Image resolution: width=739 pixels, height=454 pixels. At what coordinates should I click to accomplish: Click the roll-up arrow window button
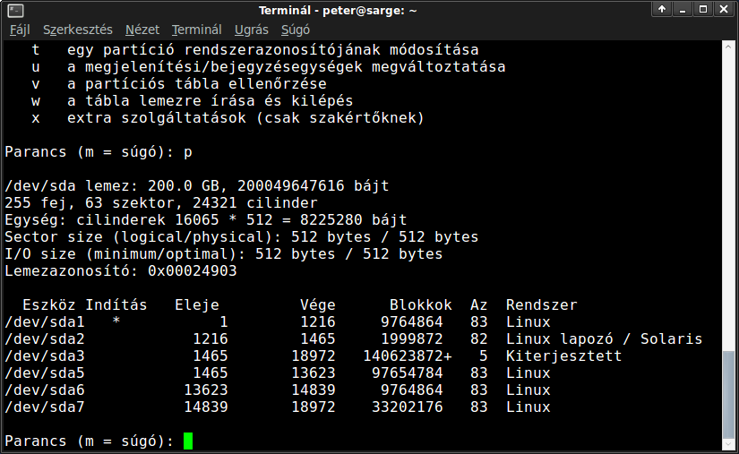[x=662, y=9]
